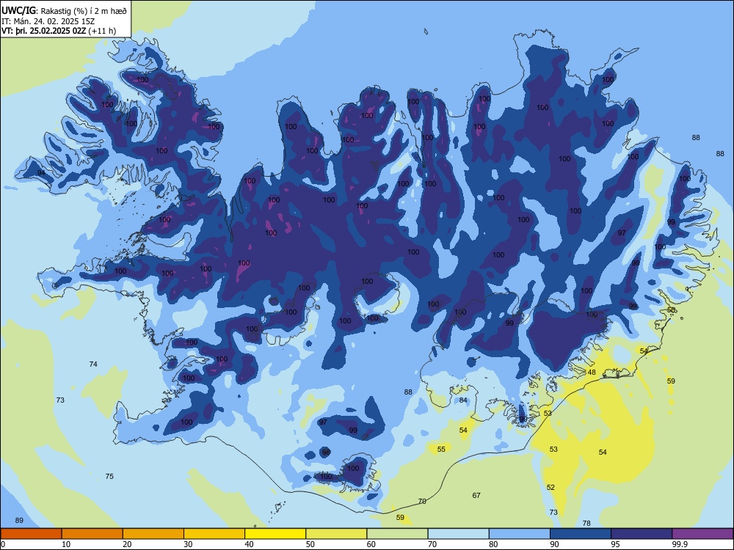
Task: Select the '74' value over the western sea
Action: click(x=93, y=364)
